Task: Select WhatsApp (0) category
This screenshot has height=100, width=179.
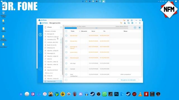Action: [x=51, y=48]
